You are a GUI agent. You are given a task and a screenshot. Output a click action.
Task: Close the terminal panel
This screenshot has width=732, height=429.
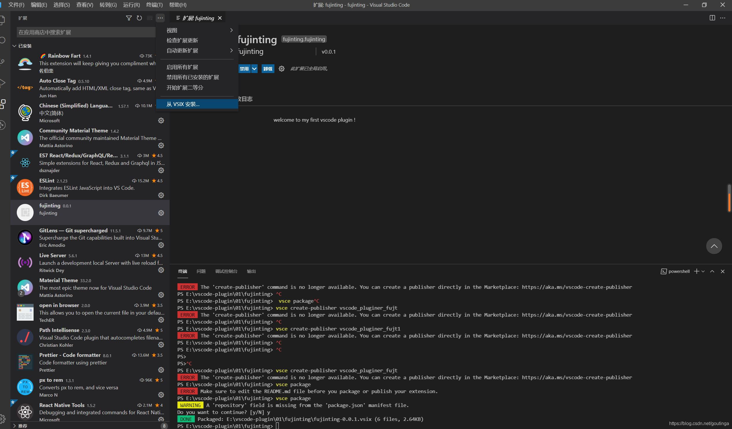[722, 271]
